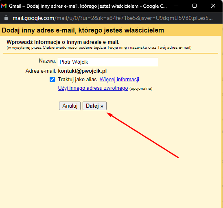Click the Wprowadź informacje o innym adresie heading

(x=63, y=42)
